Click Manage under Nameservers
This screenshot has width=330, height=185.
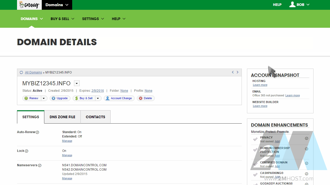67,179
